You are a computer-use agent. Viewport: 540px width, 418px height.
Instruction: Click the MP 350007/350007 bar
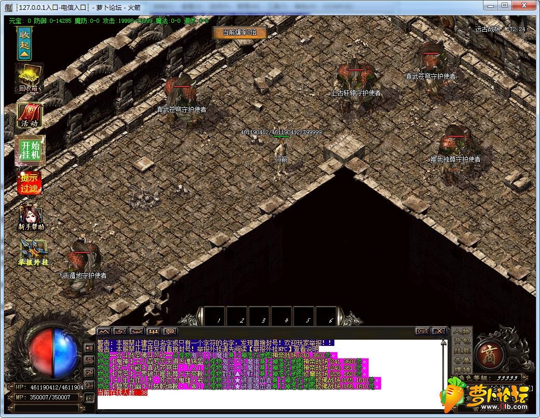[x=49, y=397]
